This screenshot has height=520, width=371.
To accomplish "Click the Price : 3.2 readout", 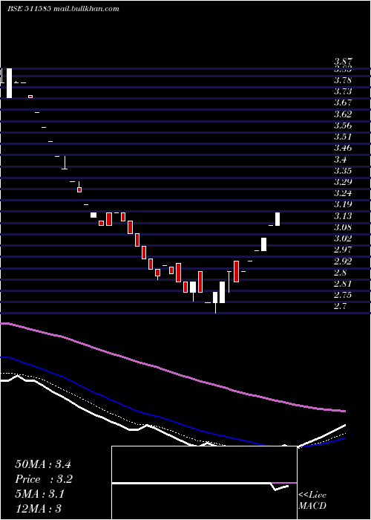I will coord(43,479).
